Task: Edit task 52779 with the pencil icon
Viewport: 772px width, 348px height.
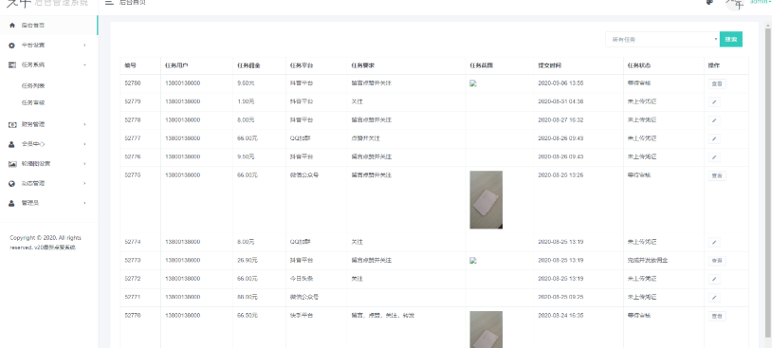Action: pyautogui.click(x=714, y=101)
